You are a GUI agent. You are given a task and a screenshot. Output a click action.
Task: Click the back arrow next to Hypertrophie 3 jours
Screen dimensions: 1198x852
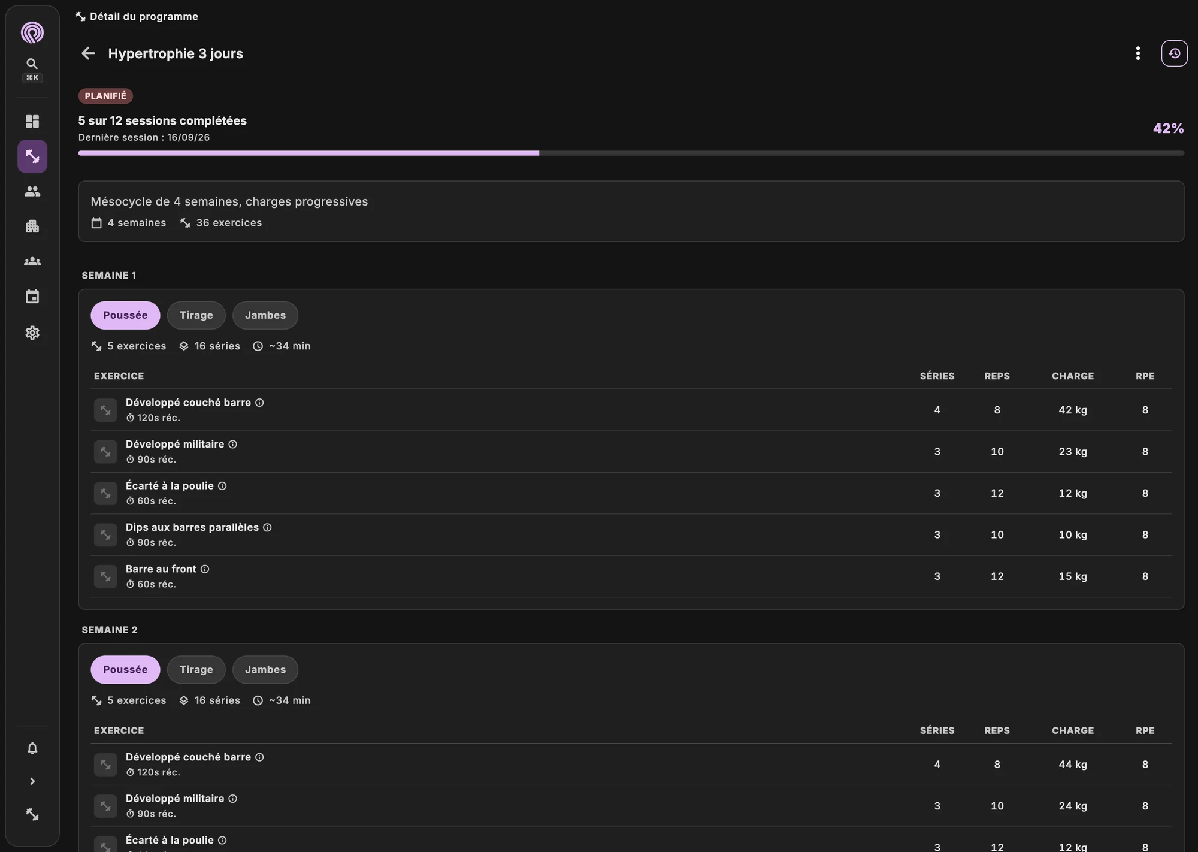tap(88, 53)
